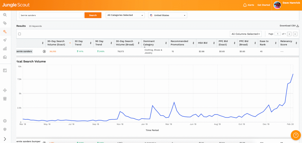Image resolution: width=302 pixels, height=143 pixels.
Task: Open the All Columns Selected dropdown
Action: click(x=246, y=34)
